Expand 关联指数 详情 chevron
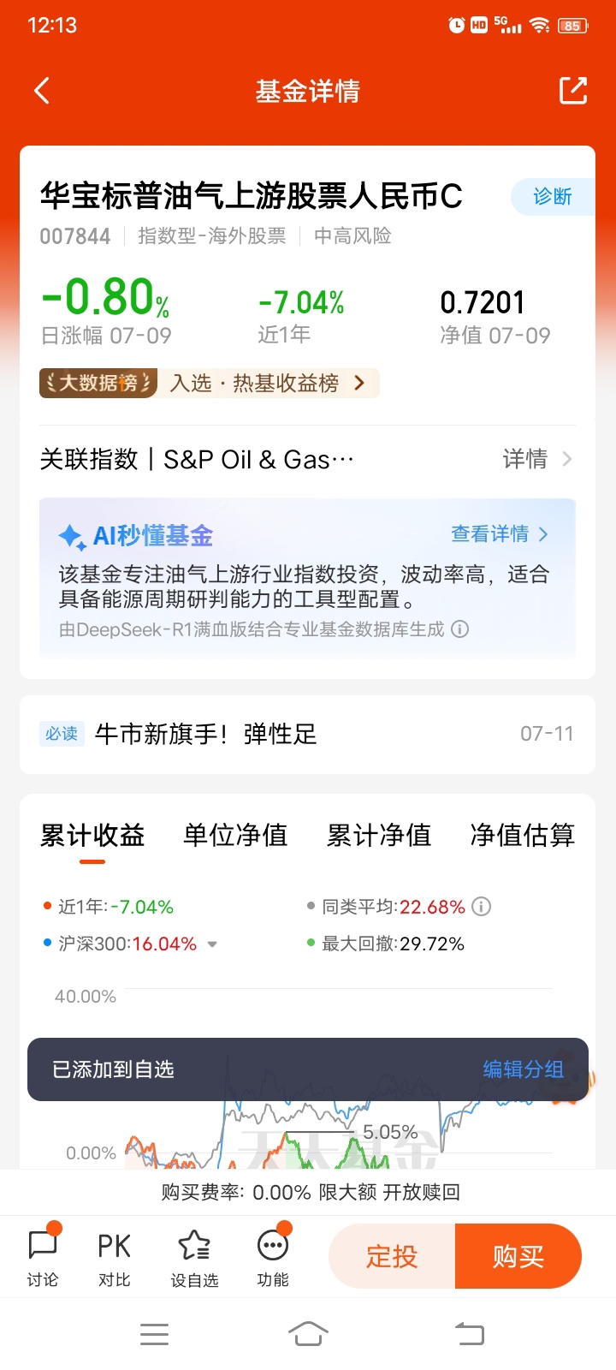Screen dimensions: 616x1370 point(566,460)
